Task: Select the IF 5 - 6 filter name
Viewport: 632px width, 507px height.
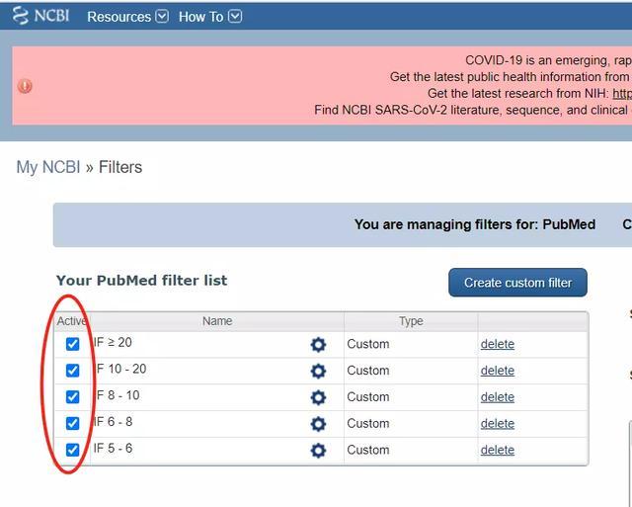Action: click(113, 448)
